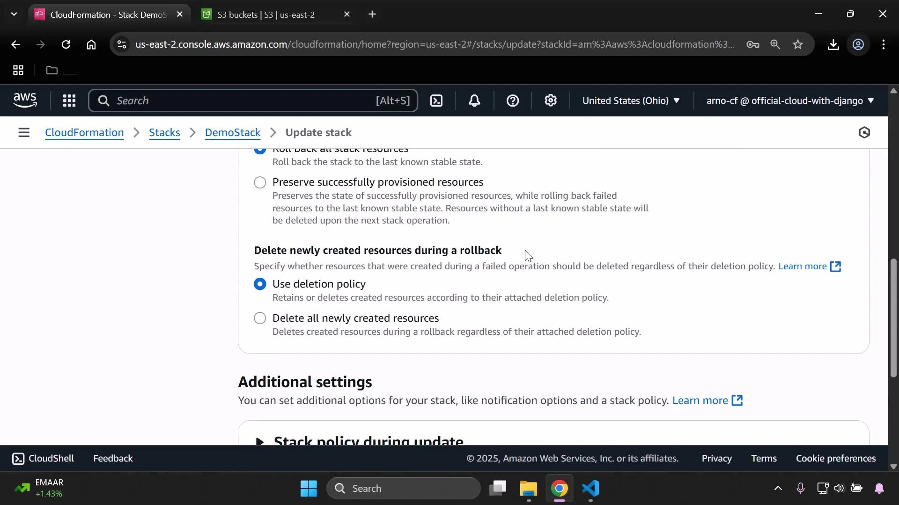The height and width of the screenshot is (505, 899).
Task: Select Roll back all stack resources
Action: point(260,149)
